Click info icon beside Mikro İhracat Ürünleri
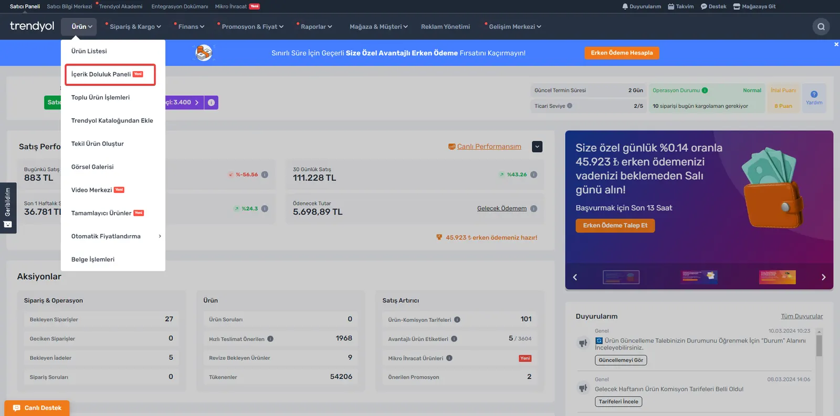 pos(449,358)
